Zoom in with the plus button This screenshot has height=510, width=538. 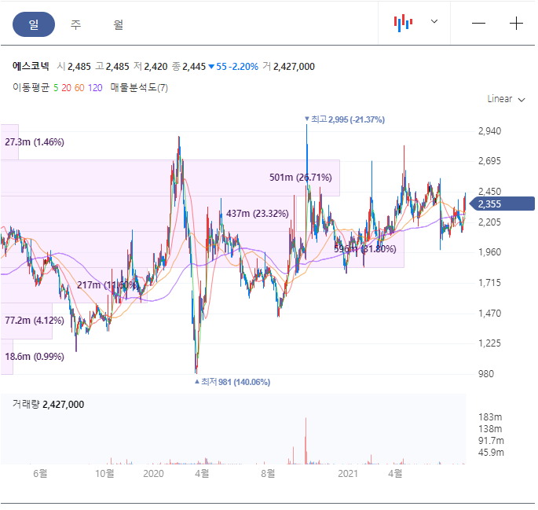click(516, 24)
